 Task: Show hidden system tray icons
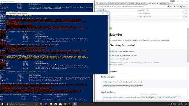pos(169,104)
